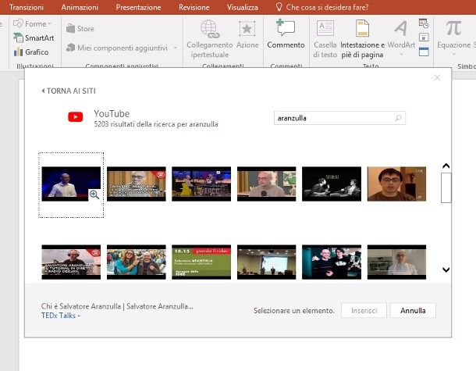Click the 'Che cosa si desidera fare?' box
The width and height of the screenshot is (476, 371).
pos(321,7)
